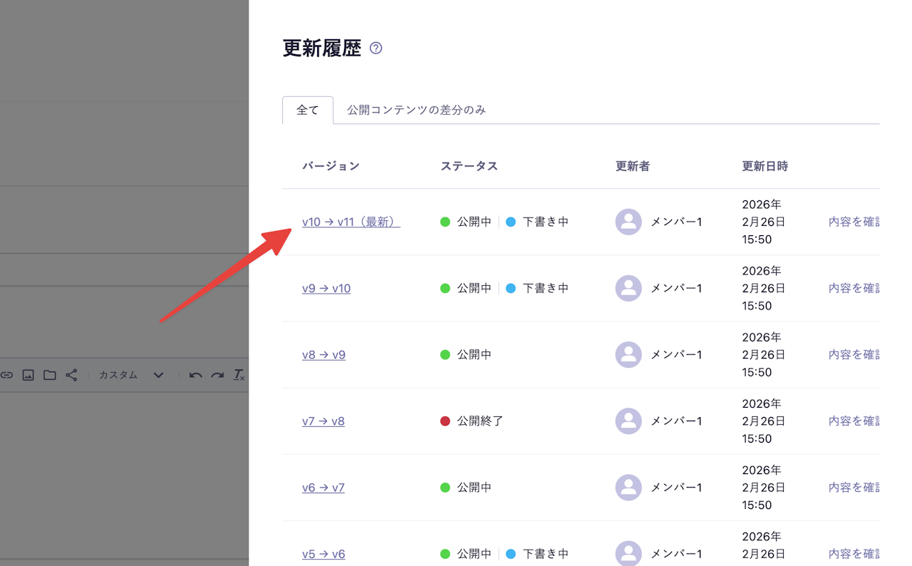Open version link v5 → v6
The height and width of the screenshot is (566, 912).
tap(323, 554)
